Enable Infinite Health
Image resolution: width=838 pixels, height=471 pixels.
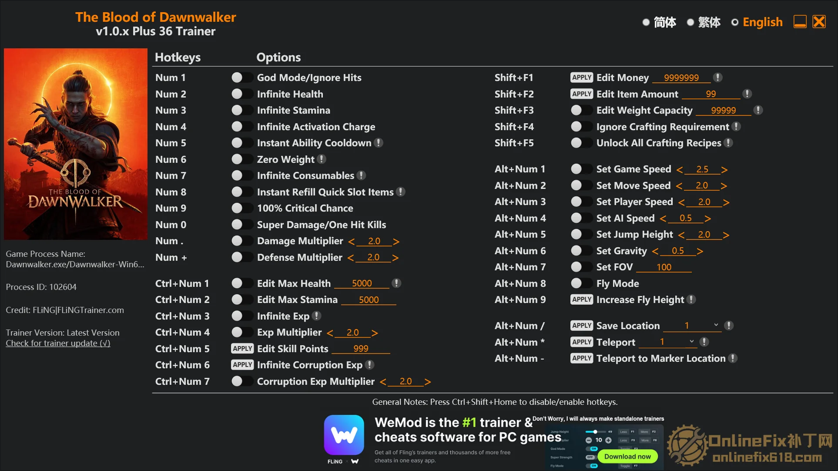tap(242, 94)
